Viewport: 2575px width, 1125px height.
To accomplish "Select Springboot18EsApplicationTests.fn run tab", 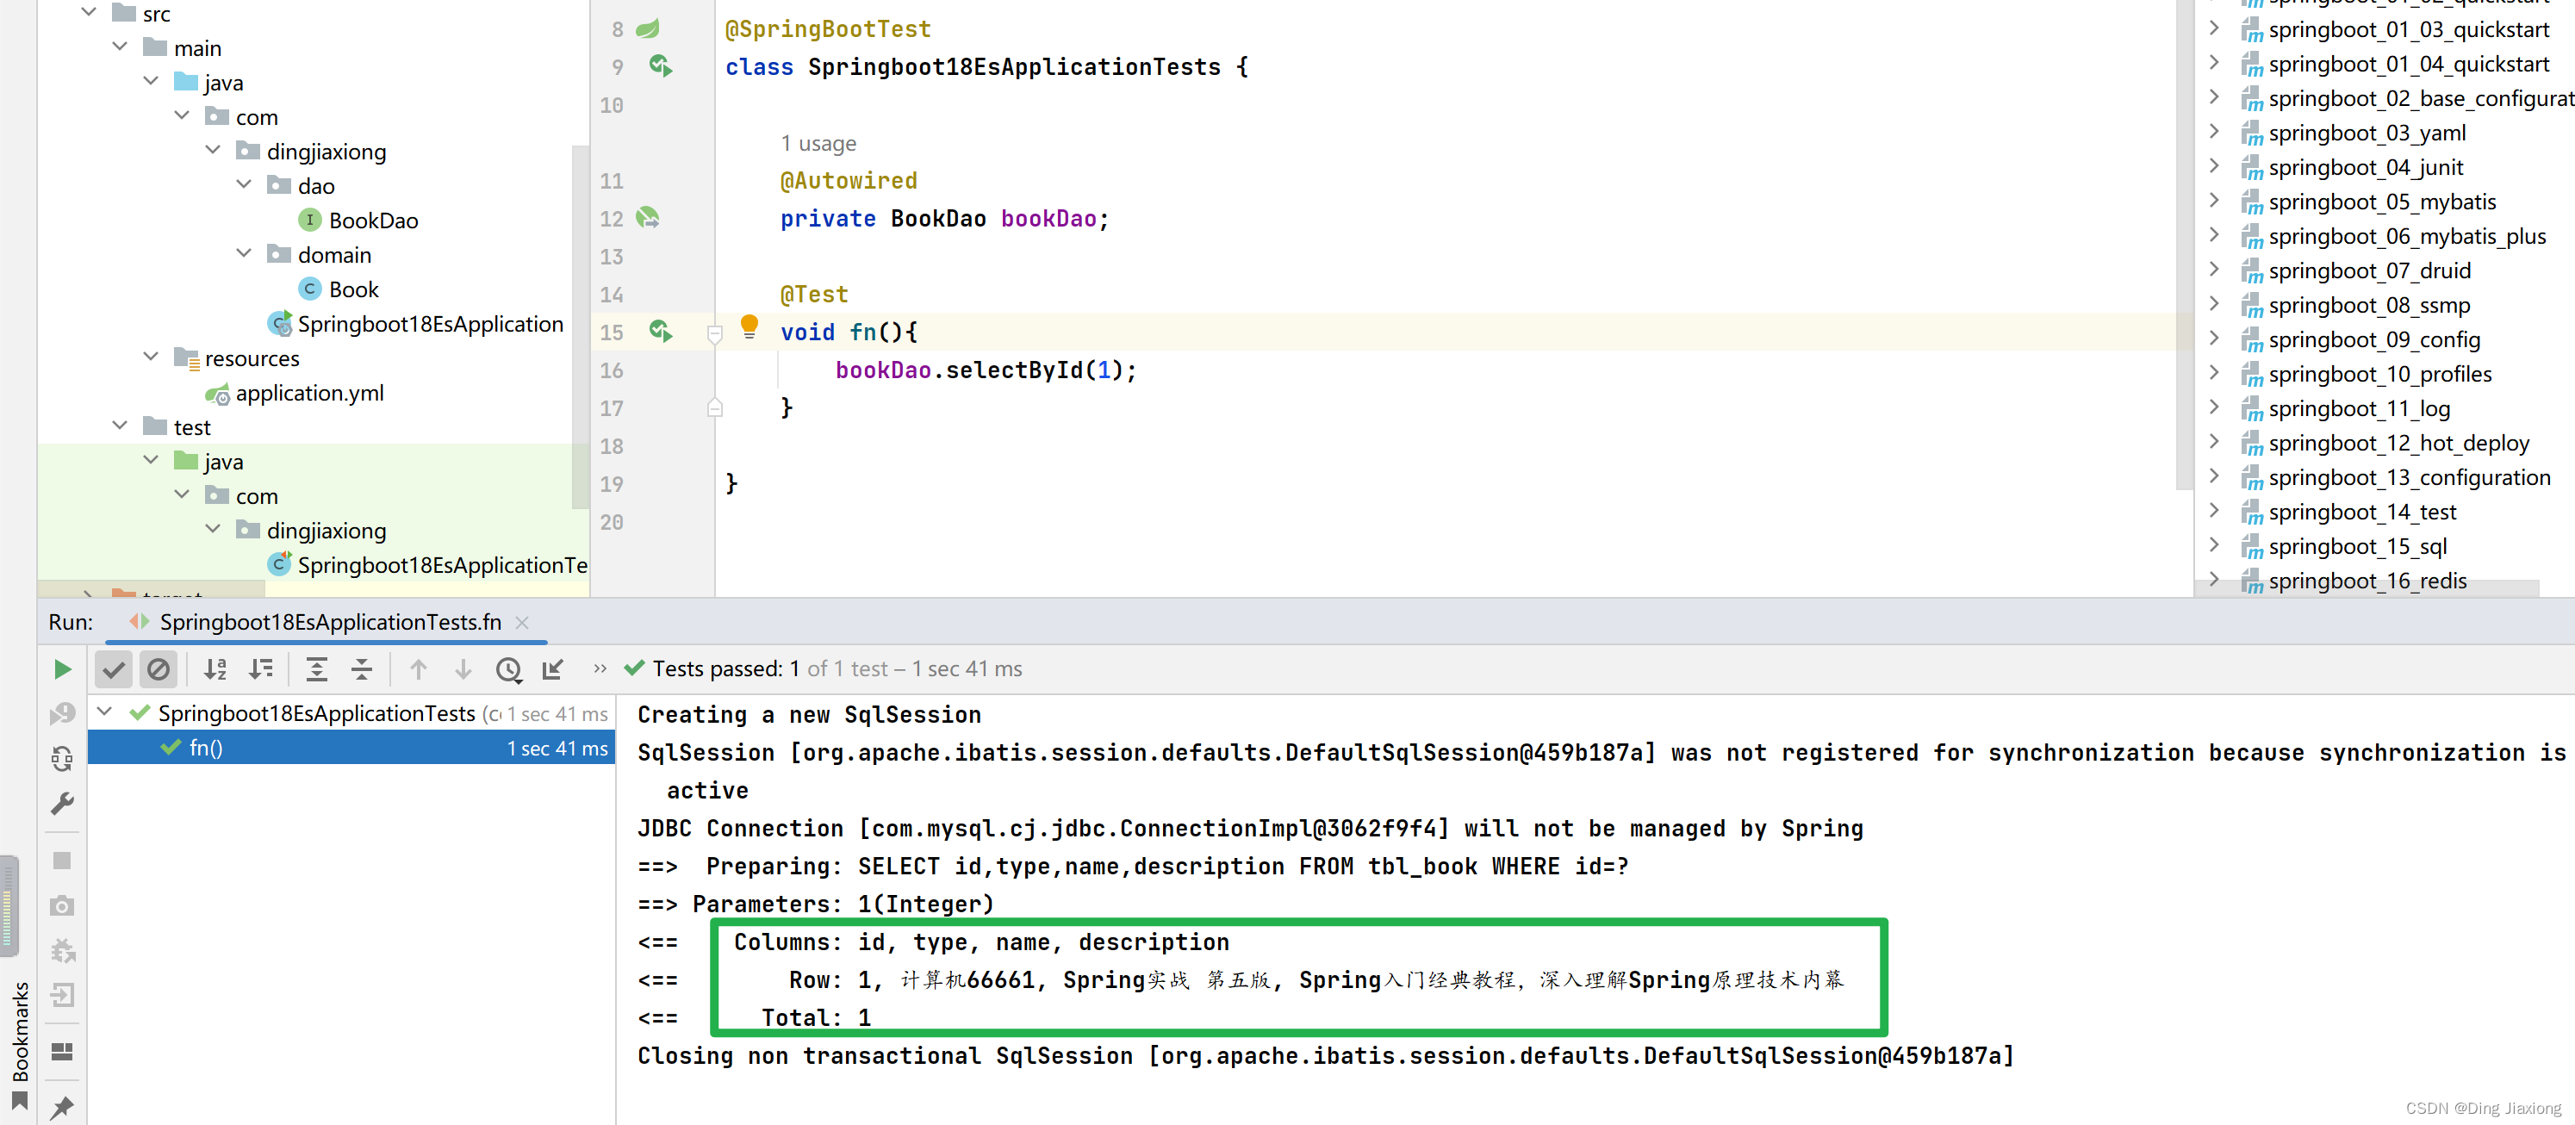I will pyautogui.click(x=330, y=623).
